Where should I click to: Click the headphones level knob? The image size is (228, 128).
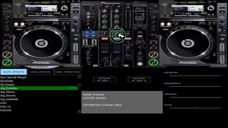pyautogui.click(x=88, y=58)
